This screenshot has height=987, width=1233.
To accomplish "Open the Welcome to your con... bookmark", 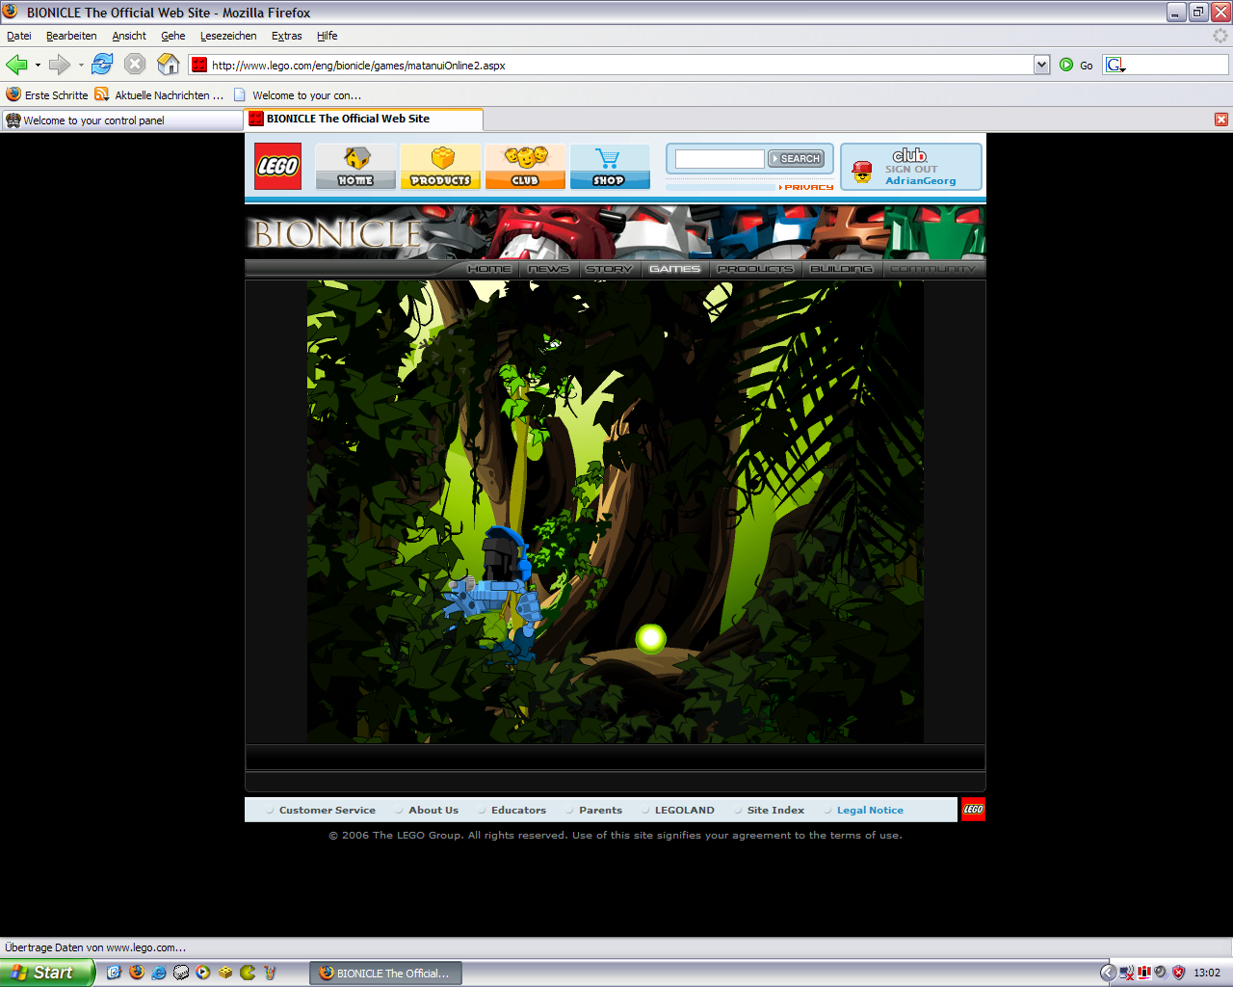I will 298,95.
